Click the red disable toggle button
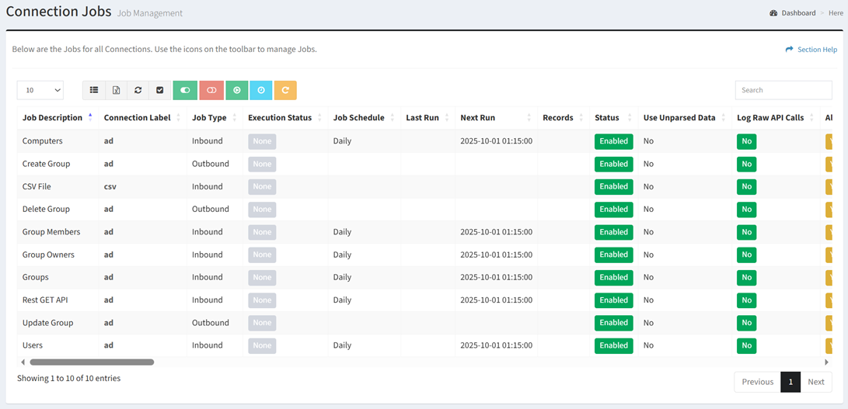The width and height of the screenshot is (848, 409). coord(211,90)
